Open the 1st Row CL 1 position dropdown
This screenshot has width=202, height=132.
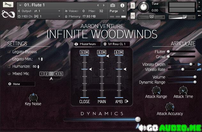click(x=116, y=44)
